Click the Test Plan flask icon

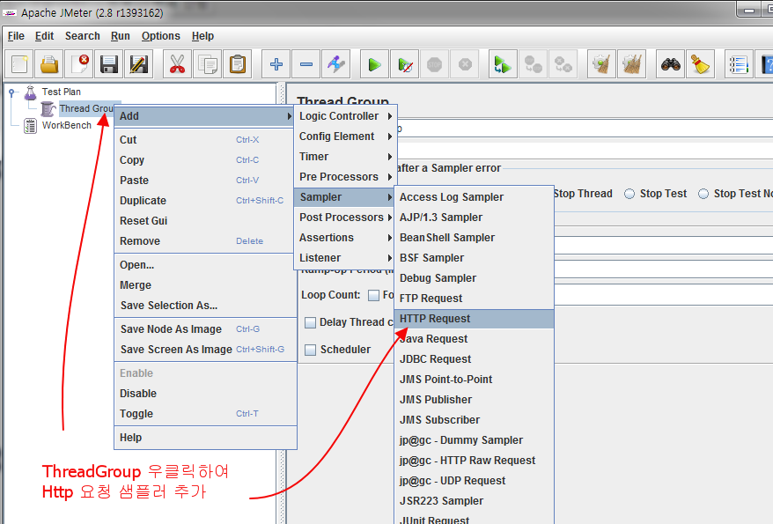coord(31,92)
